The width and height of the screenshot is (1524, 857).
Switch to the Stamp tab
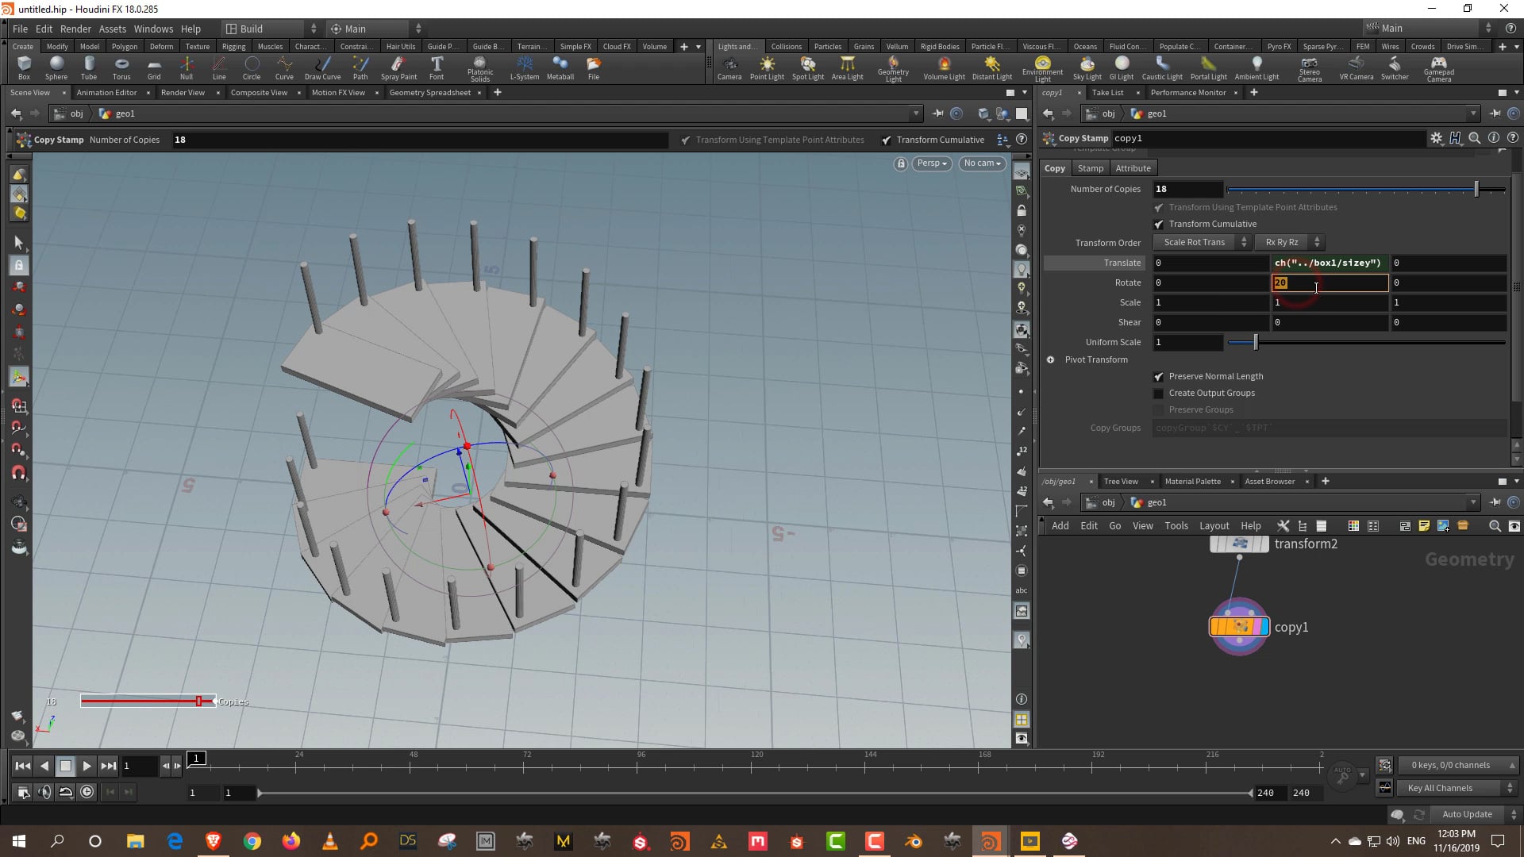click(1090, 167)
